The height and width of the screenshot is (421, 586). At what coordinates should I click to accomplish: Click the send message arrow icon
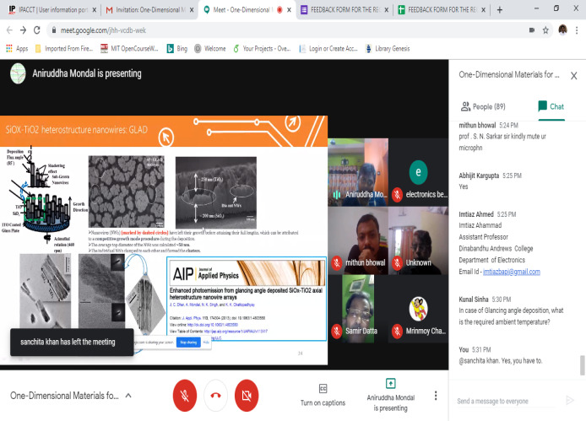click(x=569, y=400)
